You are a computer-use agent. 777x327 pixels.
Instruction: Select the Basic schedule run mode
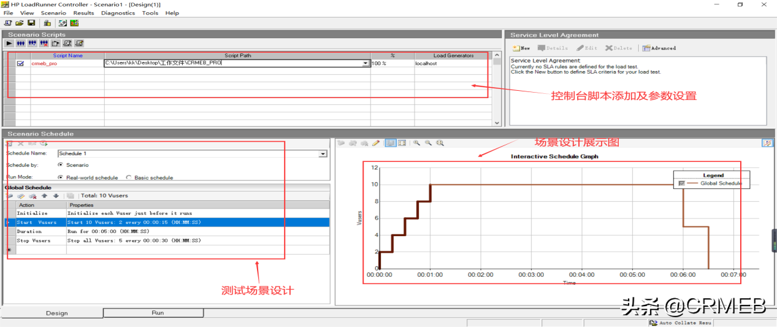[129, 177]
